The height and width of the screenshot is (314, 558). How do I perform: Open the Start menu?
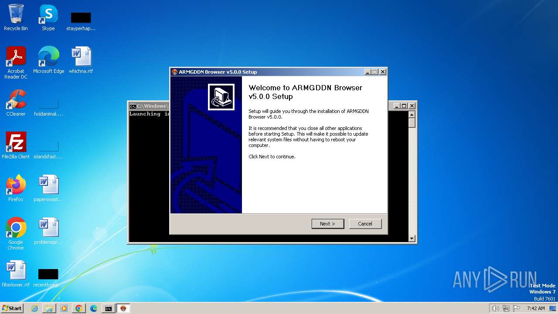coord(12,308)
